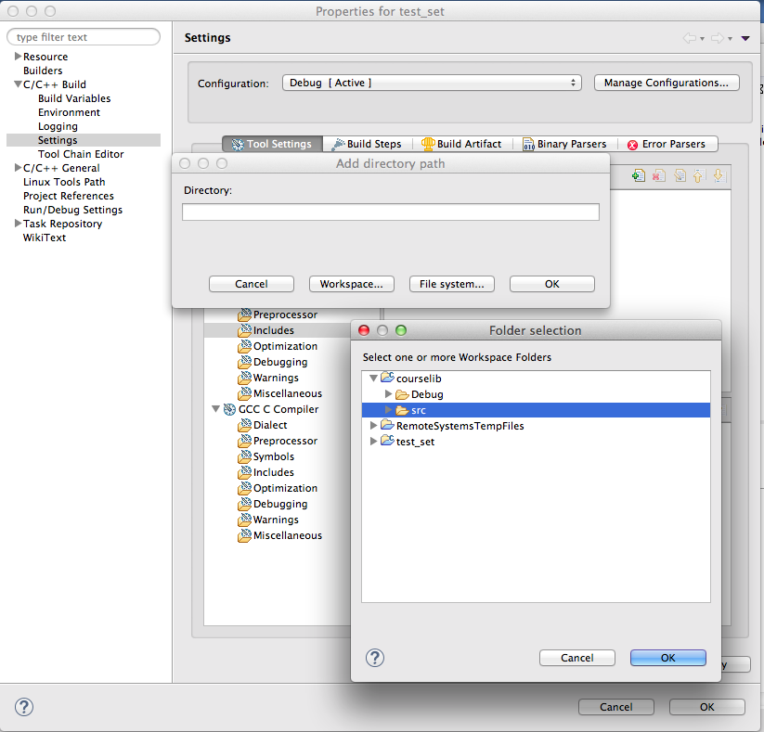Click the Workspace button in Add directory dialog

coord(351,284)
